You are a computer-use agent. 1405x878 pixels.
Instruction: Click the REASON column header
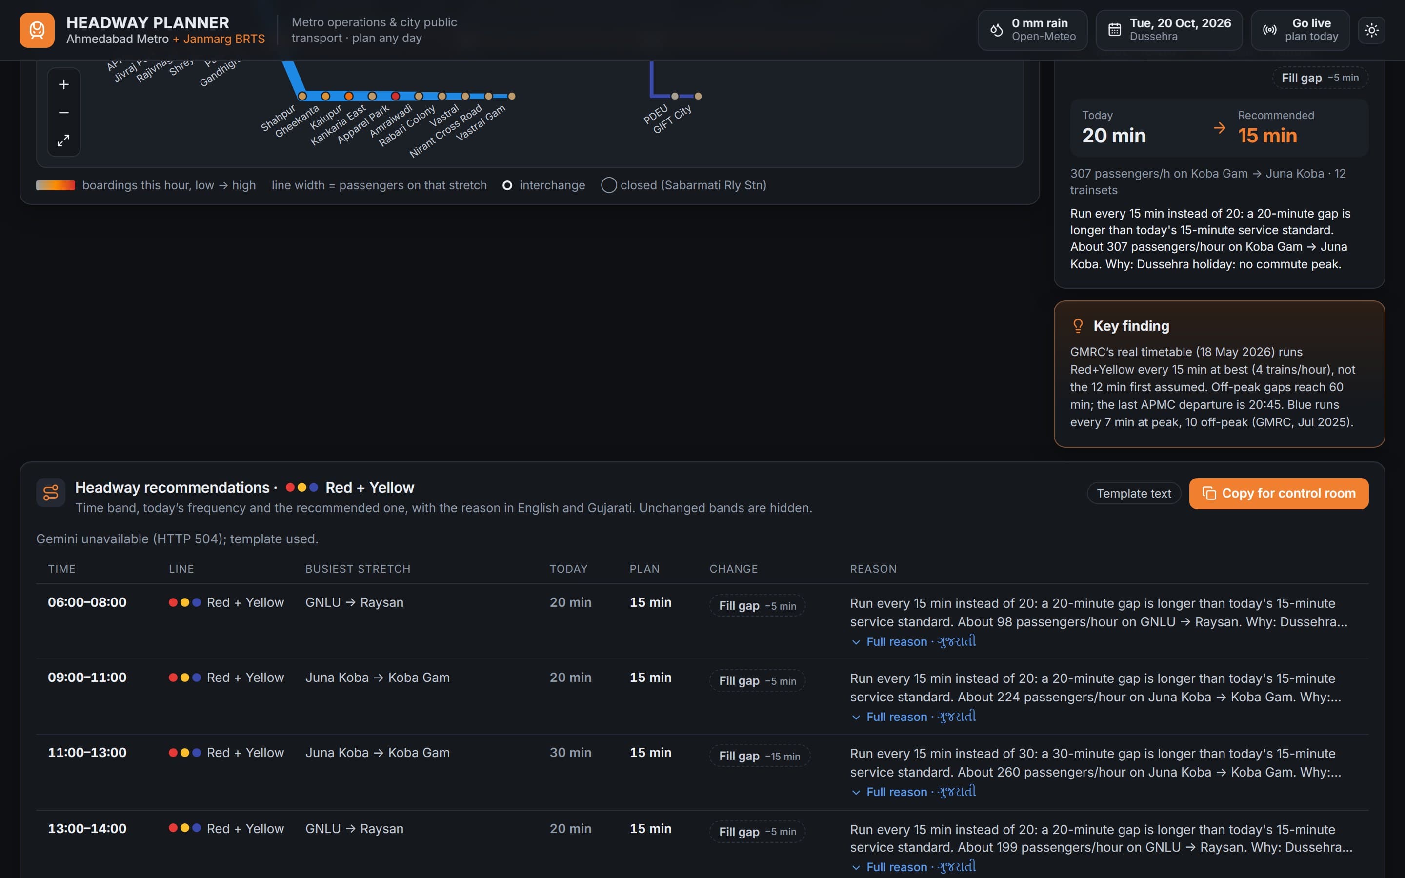[873, 569]
